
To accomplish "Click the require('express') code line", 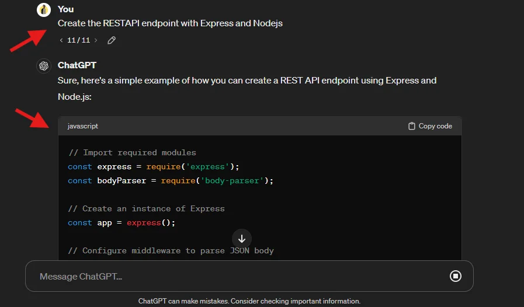I will click(154, 167).
